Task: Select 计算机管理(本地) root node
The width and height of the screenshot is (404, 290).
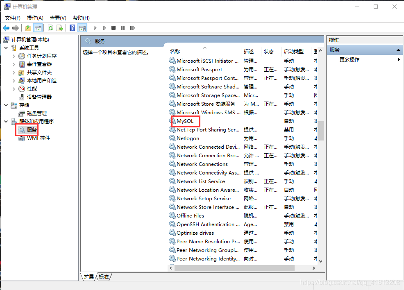Action: click(30, 39)
